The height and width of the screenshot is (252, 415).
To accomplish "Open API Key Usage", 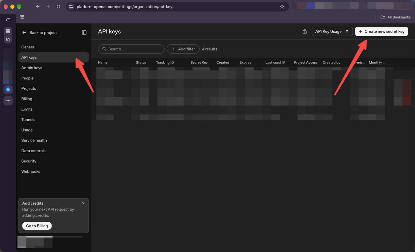I will 332,31.
